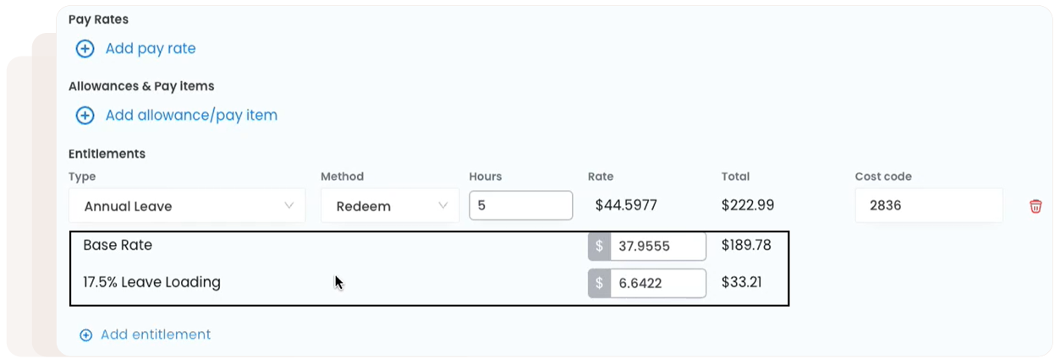
Task: Delete the entitlement with the trash icon
Action: [x=1035, y=206]
